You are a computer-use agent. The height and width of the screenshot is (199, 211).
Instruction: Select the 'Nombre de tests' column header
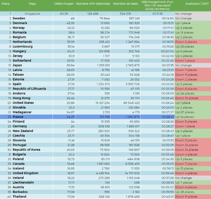[126, 4]
